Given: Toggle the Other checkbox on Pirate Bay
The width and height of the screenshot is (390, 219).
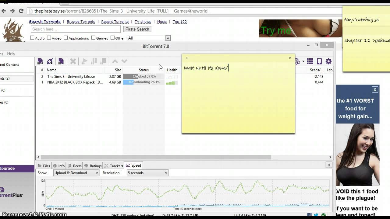Looking at the screenshot, I should pos(112,38).
